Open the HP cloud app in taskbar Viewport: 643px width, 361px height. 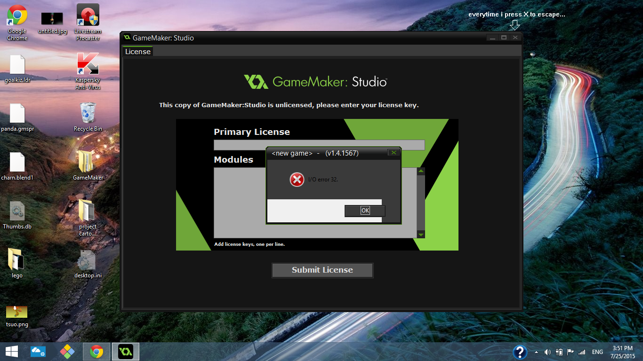click(38, 351)
